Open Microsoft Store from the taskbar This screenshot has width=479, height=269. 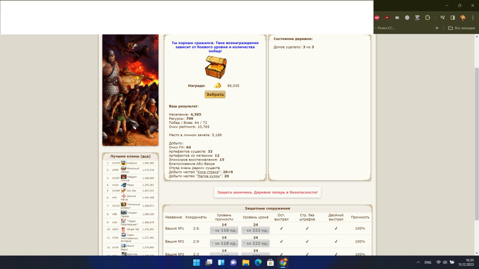pos(270,262)
